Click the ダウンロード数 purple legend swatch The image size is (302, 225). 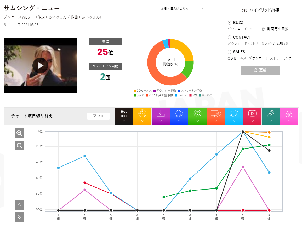(x=155, y=91)
